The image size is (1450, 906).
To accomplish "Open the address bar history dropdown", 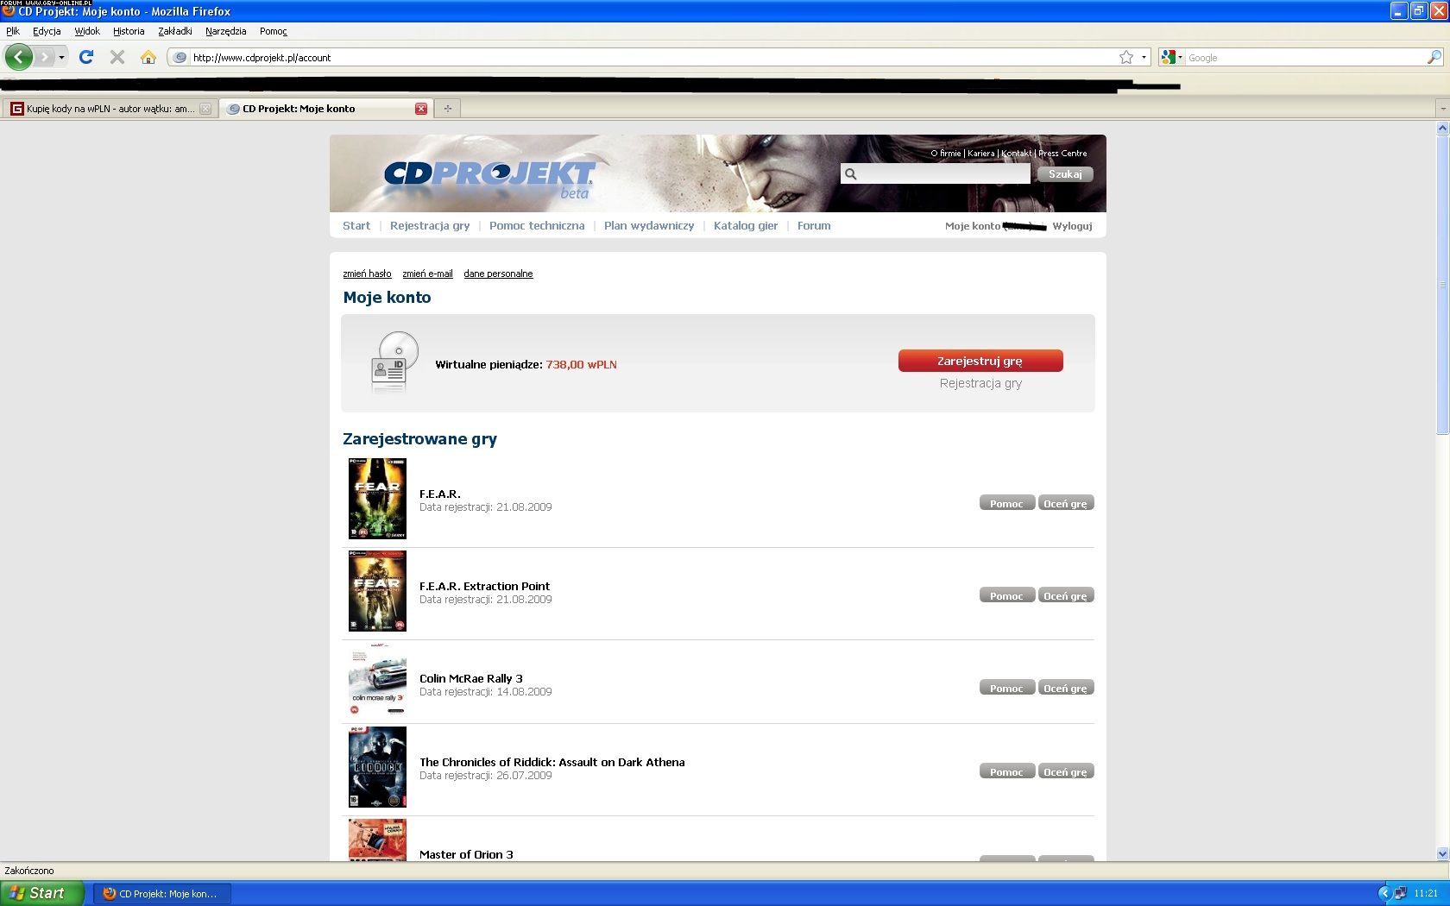I will tap(1144, 58).
